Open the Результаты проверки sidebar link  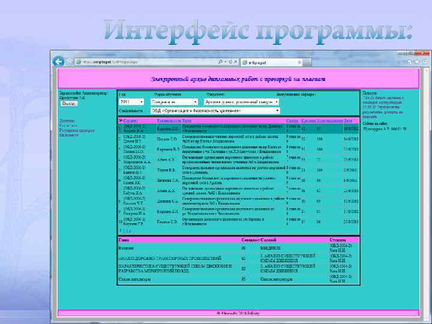point(77,130)
